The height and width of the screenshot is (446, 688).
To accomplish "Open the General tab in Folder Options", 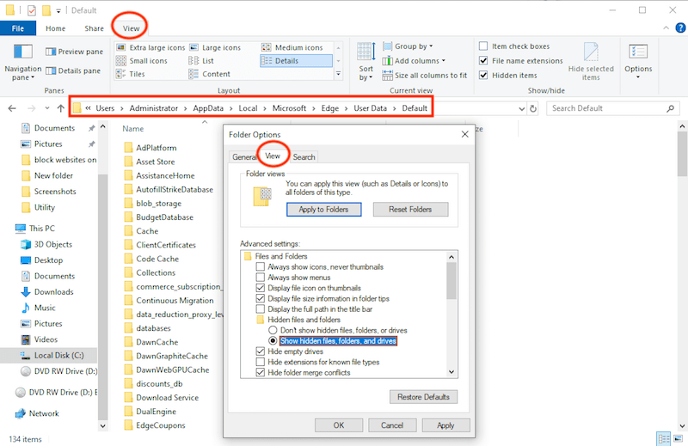I will [x=243, y=157].
